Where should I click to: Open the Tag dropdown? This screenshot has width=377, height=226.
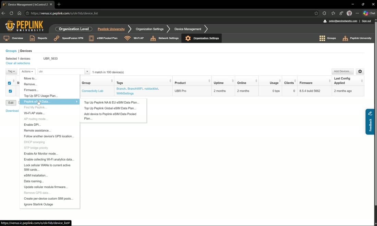[11, 71]
